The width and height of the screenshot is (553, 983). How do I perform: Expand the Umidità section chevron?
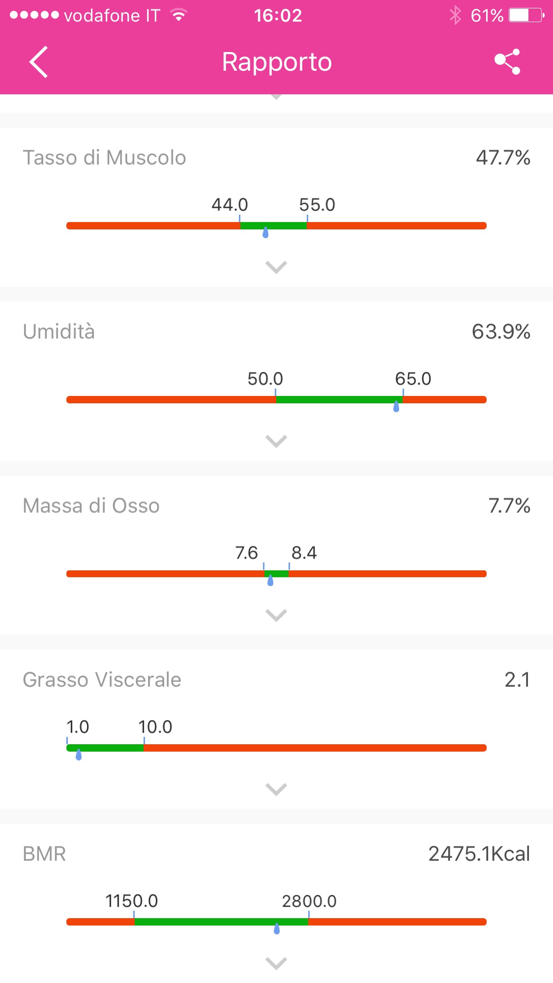coord(276,441)
